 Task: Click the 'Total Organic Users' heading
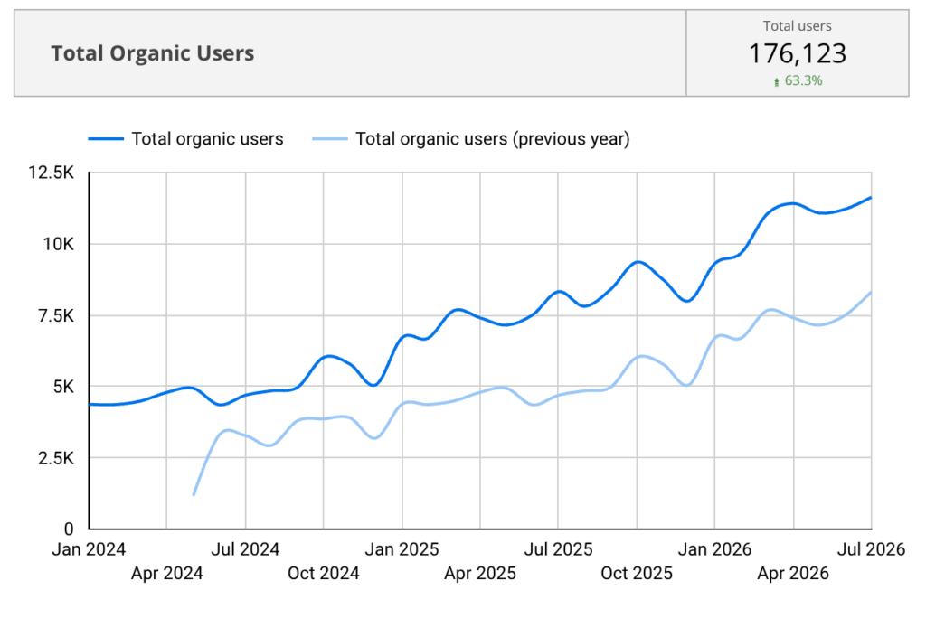pos(152,53)
